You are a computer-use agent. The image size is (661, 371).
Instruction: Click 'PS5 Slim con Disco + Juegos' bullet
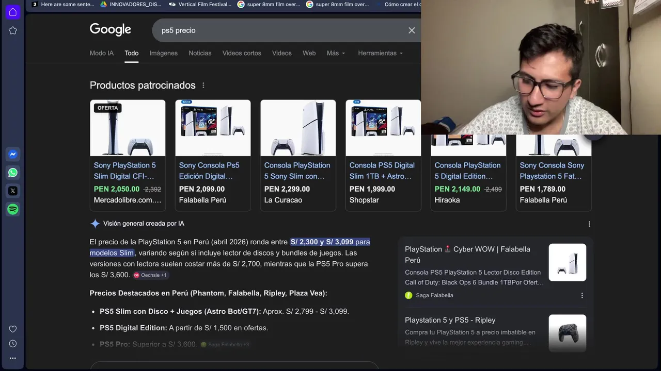(x=180, y=312)
